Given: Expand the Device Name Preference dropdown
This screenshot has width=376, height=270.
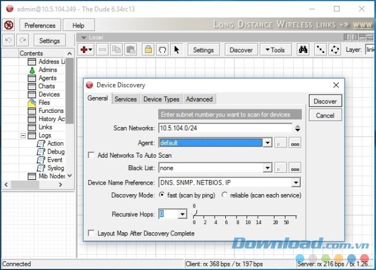Looking at the screenshot, I should [x=295, y=182].
